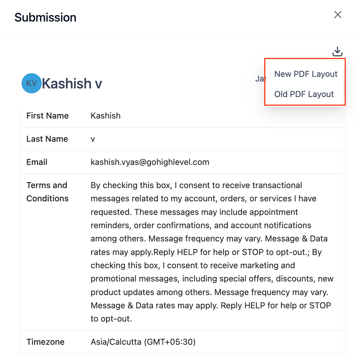Click the kashish.vyas@gohighlevel.com email address
The width and height of the screenshot is (357, 355).
pos(150,162)
